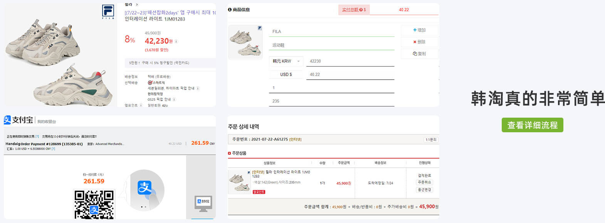Click the Alipay QR code
The height and width of the screenshot is (223, 605).
click(94, 205)
